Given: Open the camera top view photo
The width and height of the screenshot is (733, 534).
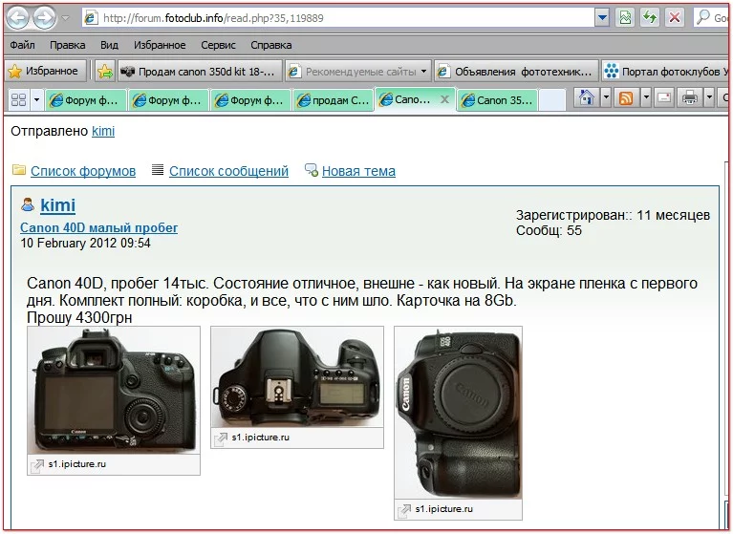Looking at the screenshot, I should (x=297, y=376).
